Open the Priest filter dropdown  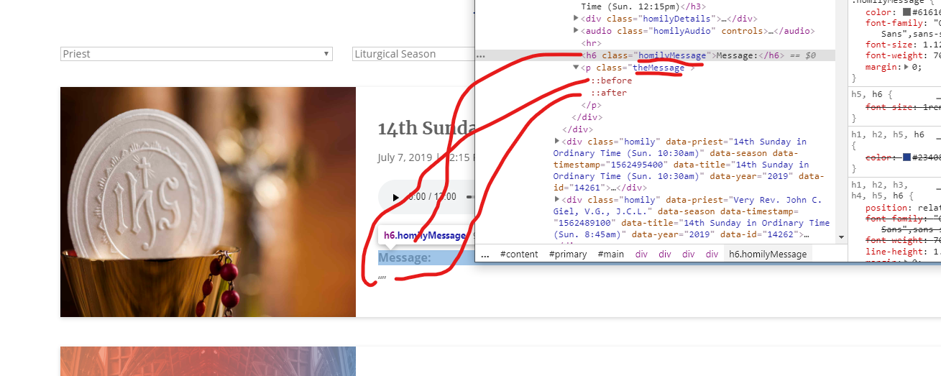(x=196, y=54)
